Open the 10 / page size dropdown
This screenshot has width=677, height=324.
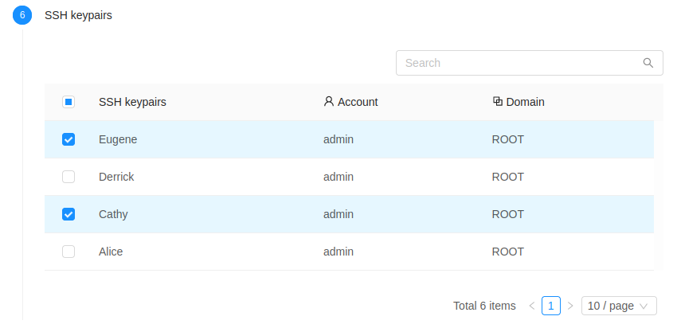619,306
